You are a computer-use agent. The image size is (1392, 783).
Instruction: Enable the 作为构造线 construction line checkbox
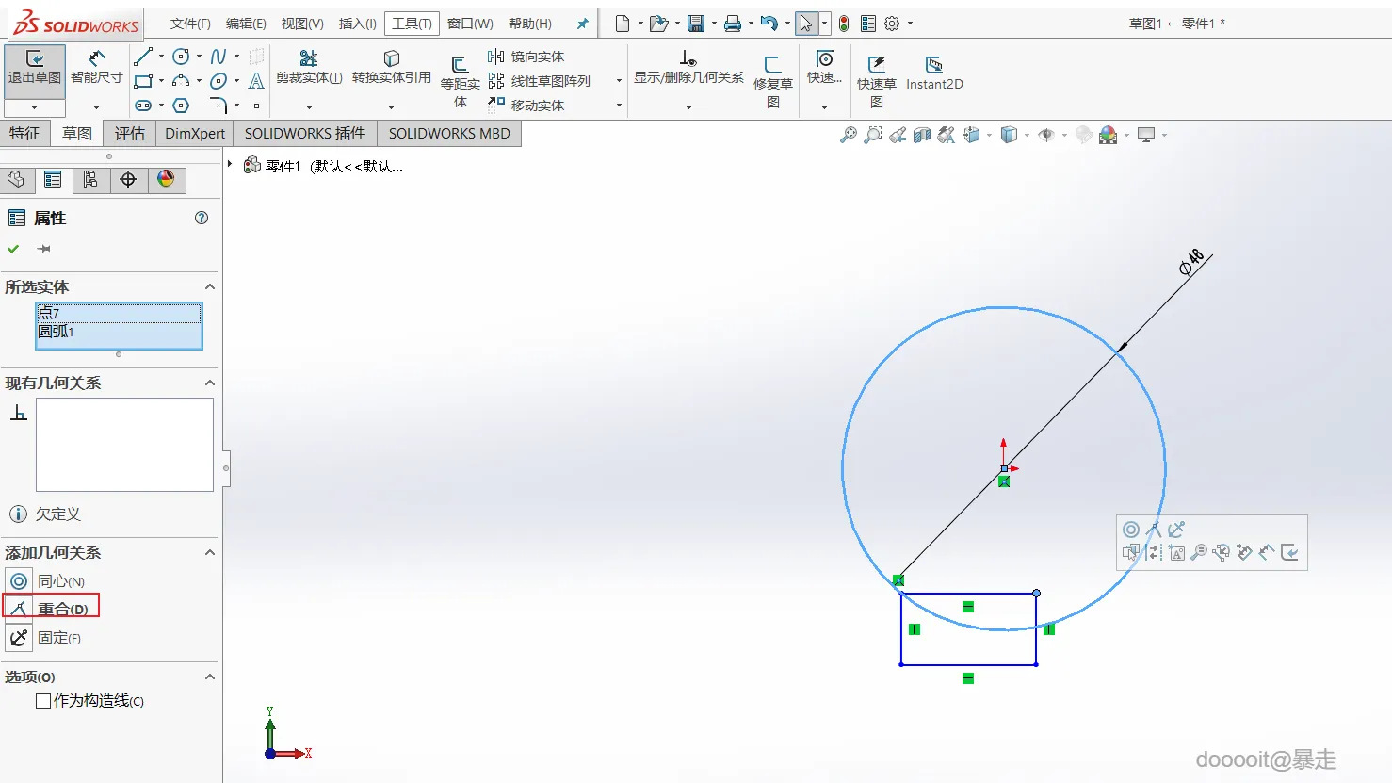[x=43, y=701]
